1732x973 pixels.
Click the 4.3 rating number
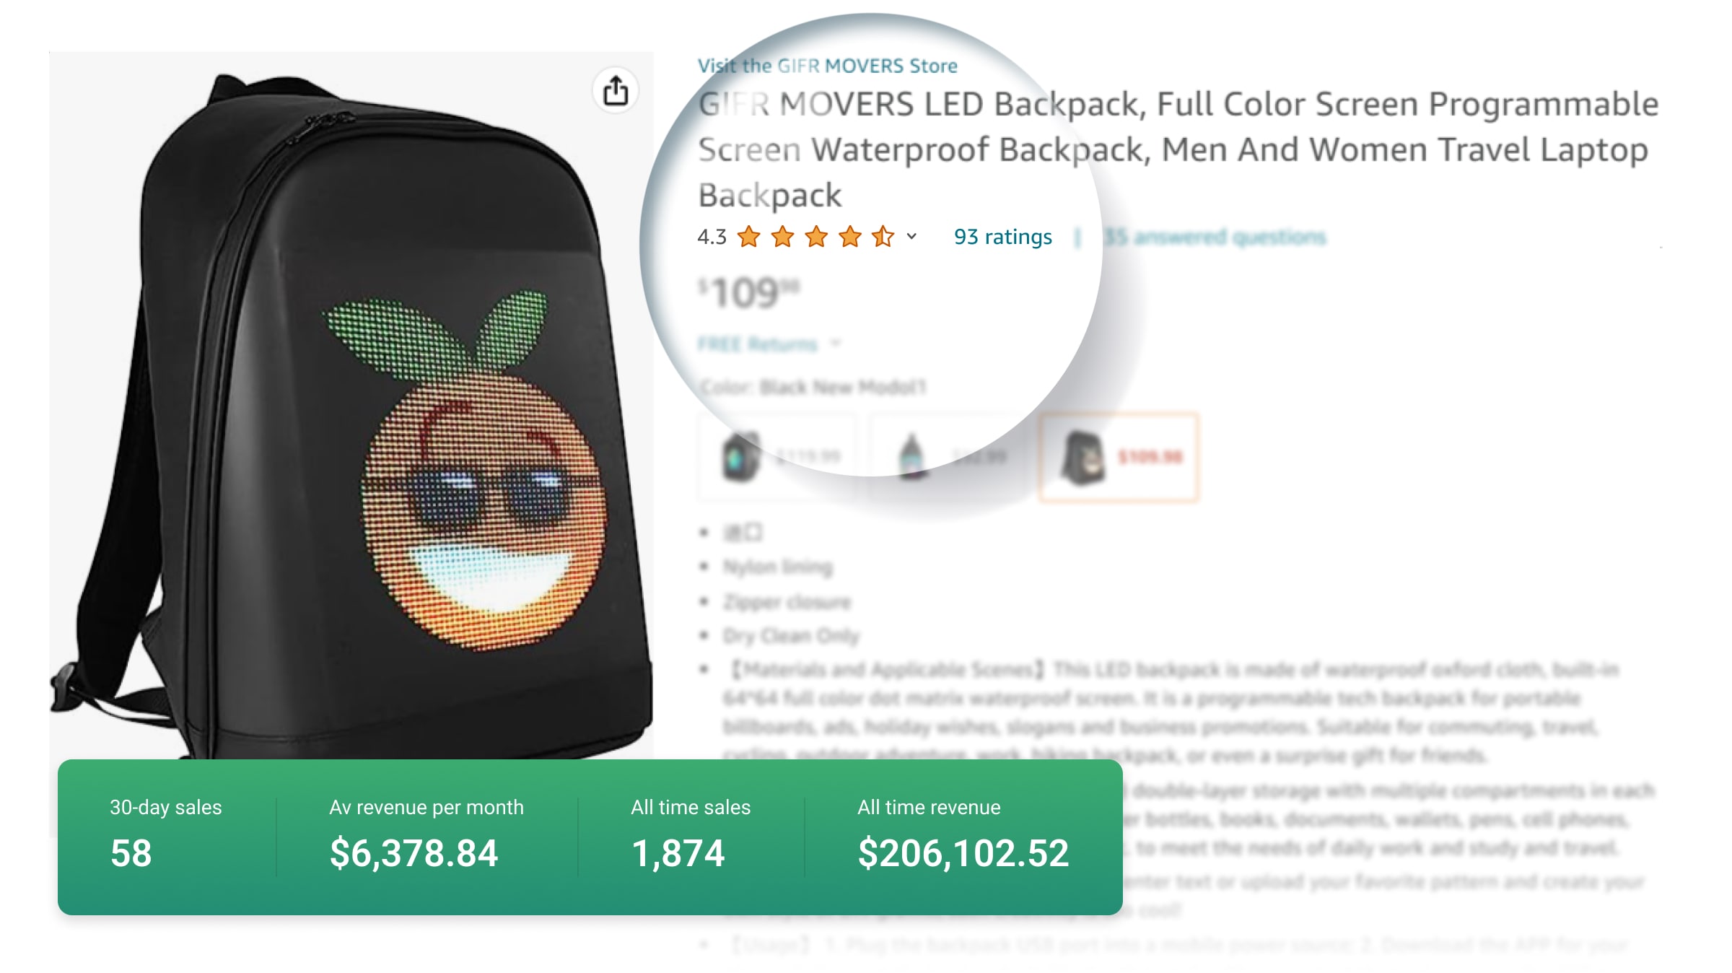(712, 237)
